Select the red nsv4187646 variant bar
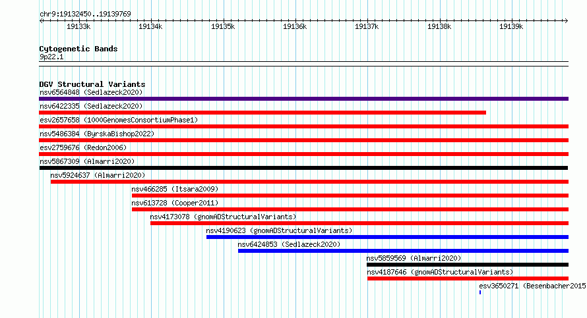This screenshot has height=318, width=587. coord(468,278)
